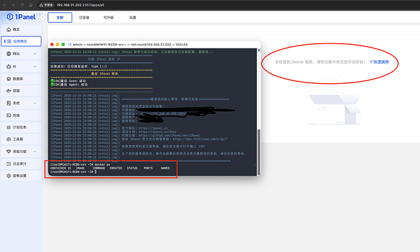The image size is (420, 252).
Task: Open the 概览 overview sidebar item
Action: pos(16,29)
